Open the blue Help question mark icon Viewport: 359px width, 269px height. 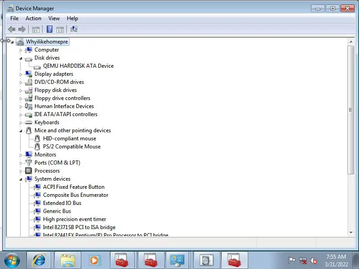click(49, 29)
